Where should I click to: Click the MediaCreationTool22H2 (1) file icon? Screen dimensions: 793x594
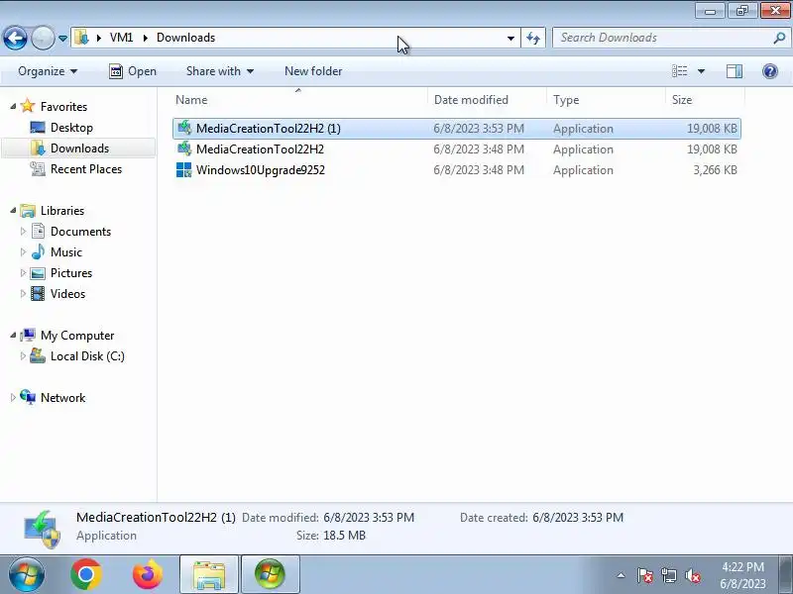coord(184,128)
